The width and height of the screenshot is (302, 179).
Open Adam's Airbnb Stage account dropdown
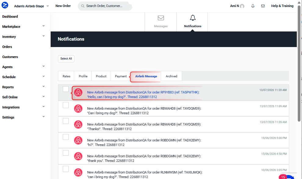[x=31, y=6]
